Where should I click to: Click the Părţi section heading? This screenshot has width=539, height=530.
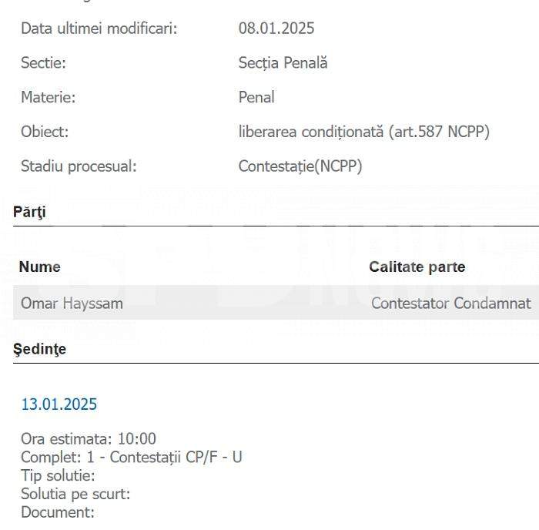(29, 212)
